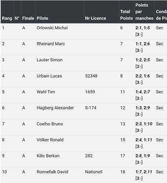The width and height of the screenshot is (167, 183).
Task: Select pilot Rheinard Marc
Action: (51, 44)
